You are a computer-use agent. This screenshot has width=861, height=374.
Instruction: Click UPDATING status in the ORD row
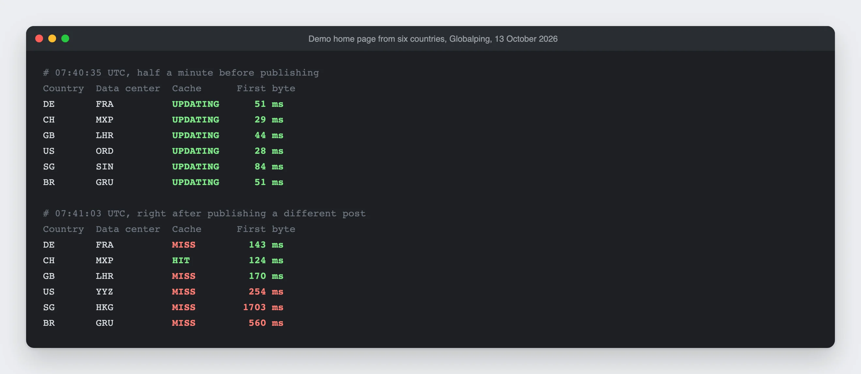click(x=196, y=151)
